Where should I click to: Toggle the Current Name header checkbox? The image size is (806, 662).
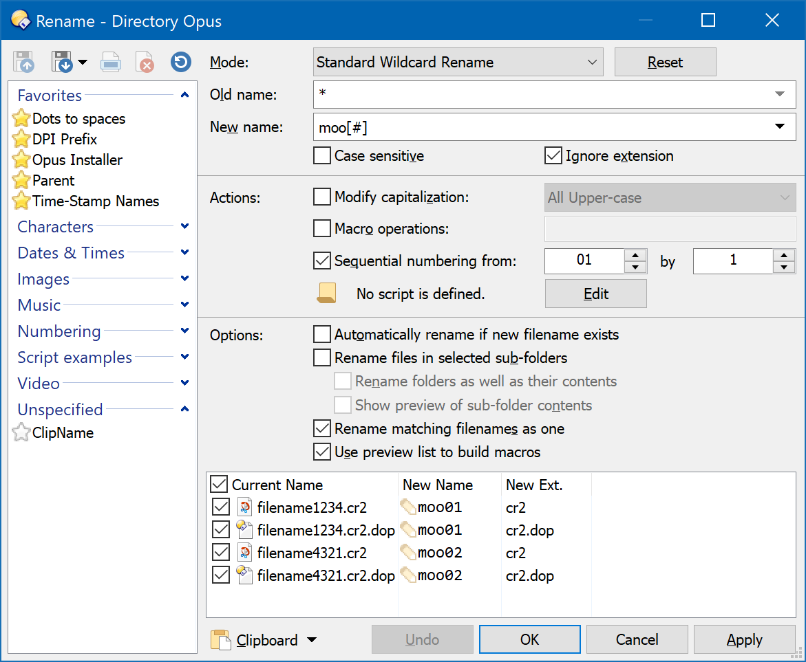pyautogui.click(x=219, y=484)
